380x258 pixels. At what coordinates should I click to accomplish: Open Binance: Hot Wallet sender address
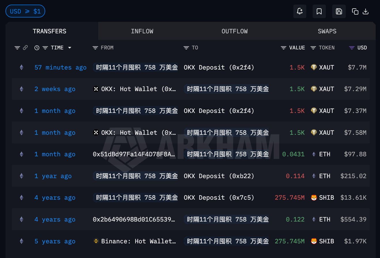click(135, 241)
